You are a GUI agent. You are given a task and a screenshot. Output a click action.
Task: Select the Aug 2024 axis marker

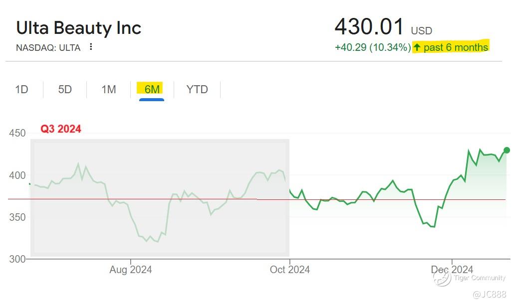coord(131,270)
